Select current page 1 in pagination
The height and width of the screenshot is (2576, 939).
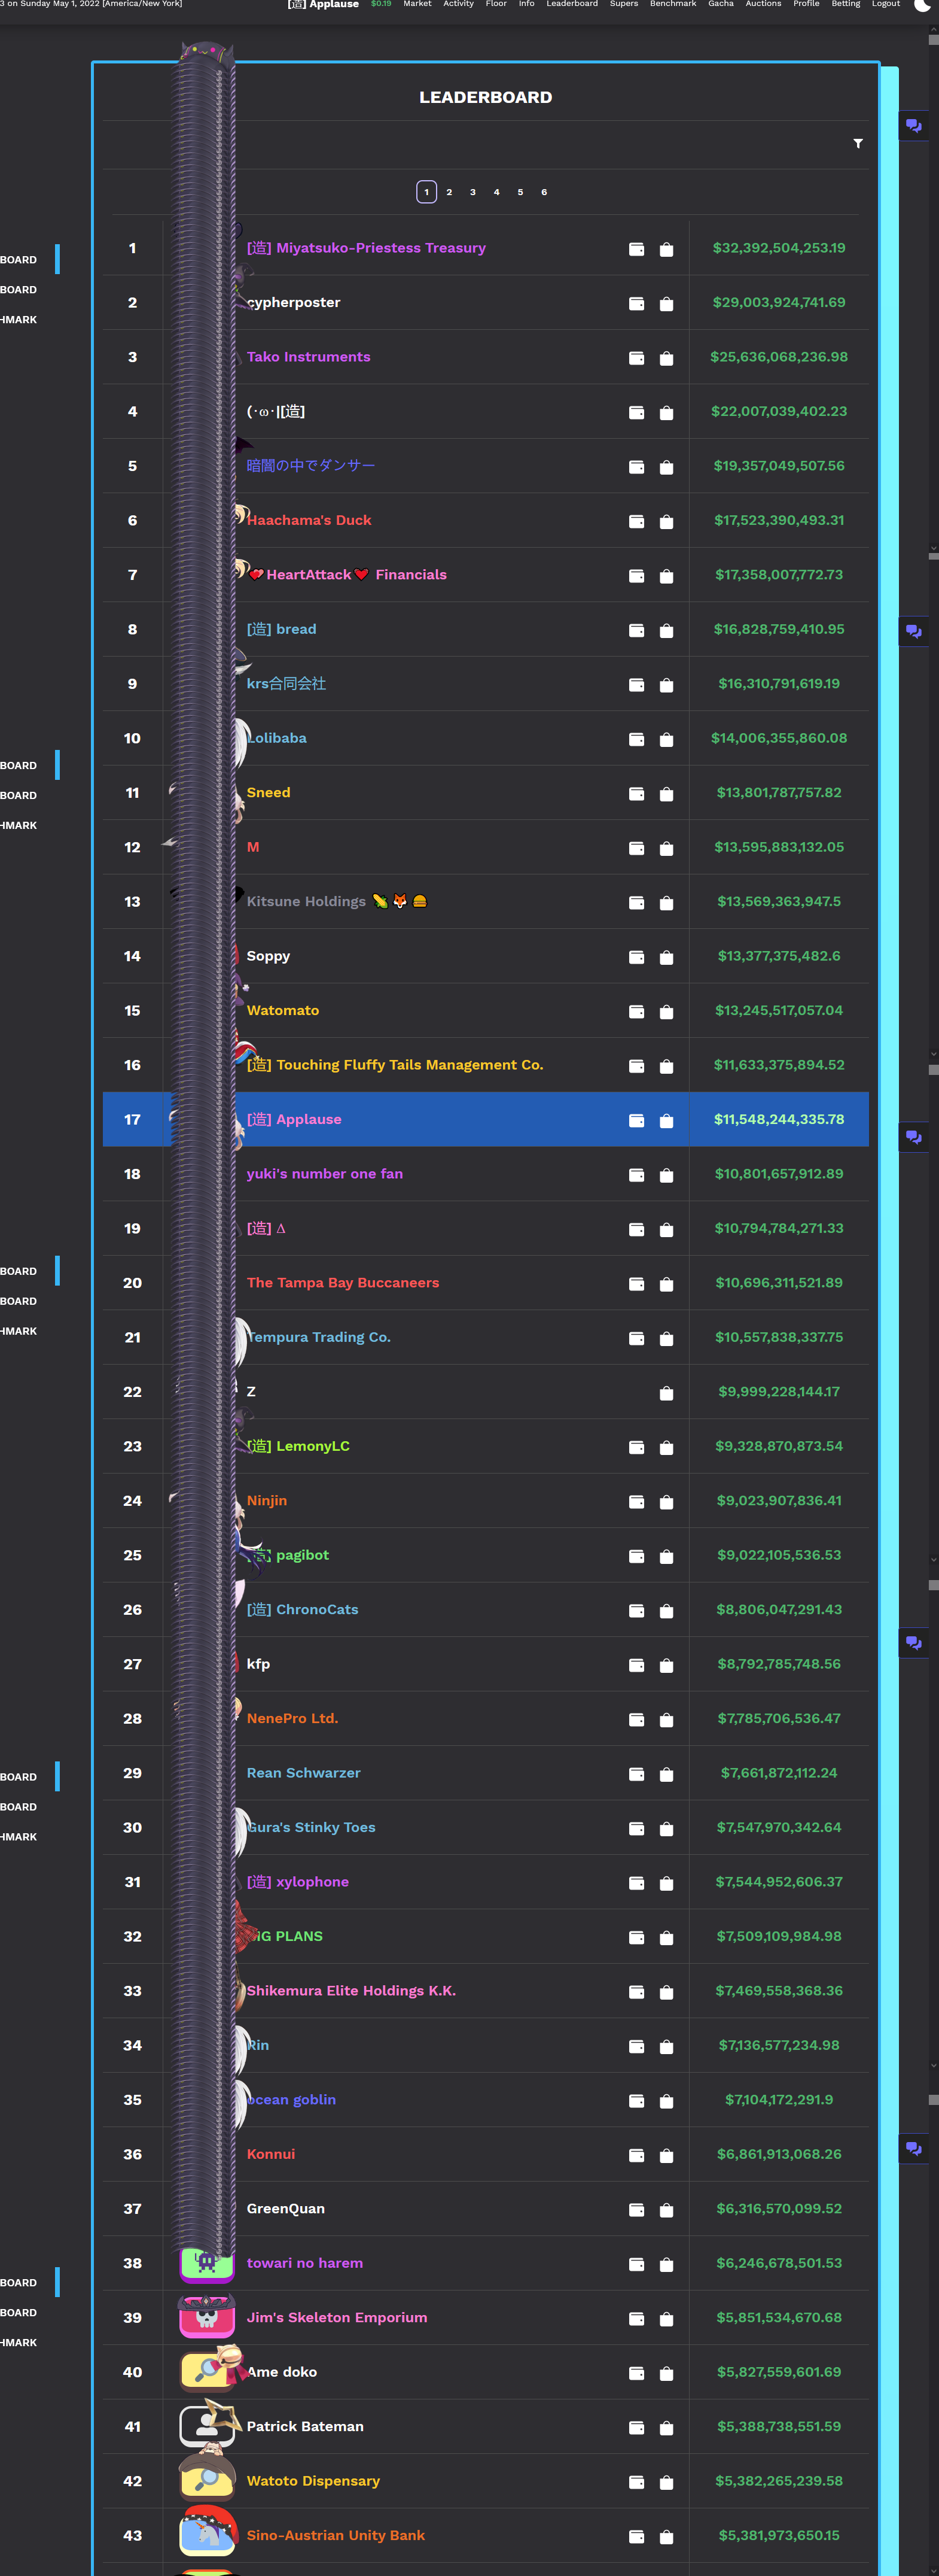point(426,192)
